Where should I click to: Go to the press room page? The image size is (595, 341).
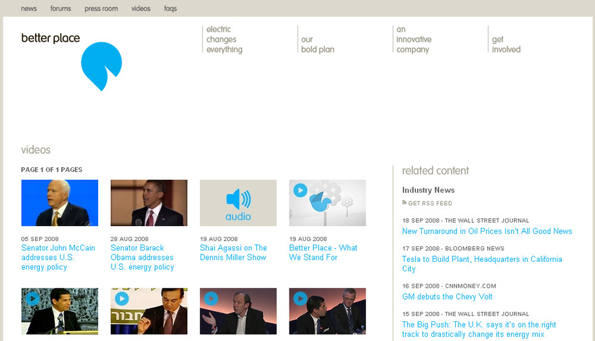[101, 8]
